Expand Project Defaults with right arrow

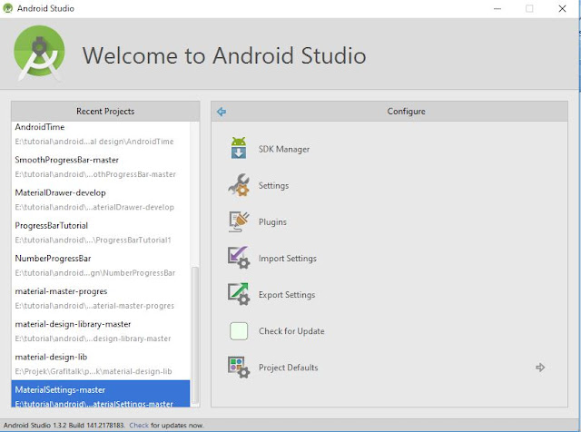(540, 368)
